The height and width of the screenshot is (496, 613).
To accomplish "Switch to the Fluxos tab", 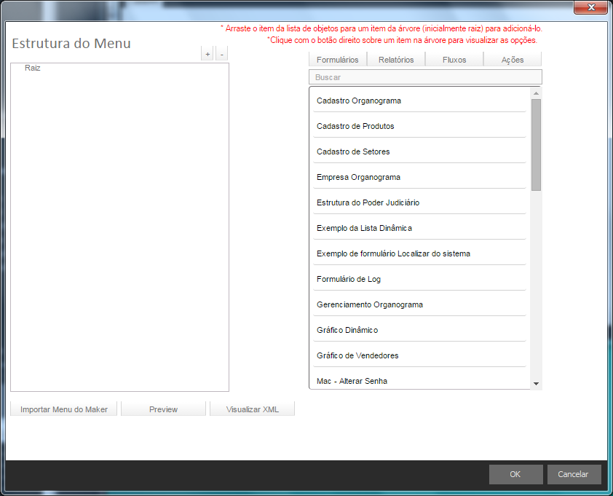I will (x=454, y=60).
